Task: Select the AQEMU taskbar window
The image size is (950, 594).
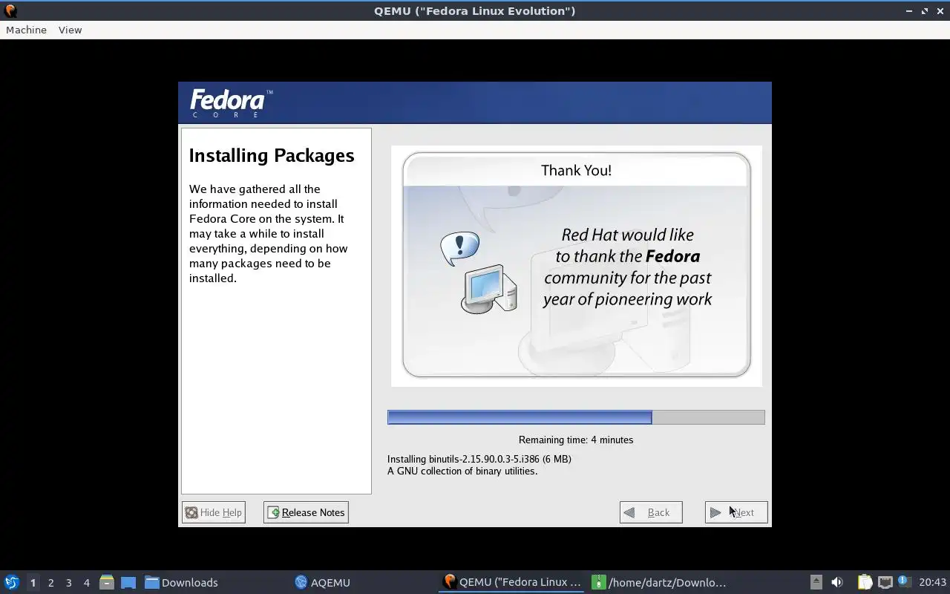Action: pos(323,582)
